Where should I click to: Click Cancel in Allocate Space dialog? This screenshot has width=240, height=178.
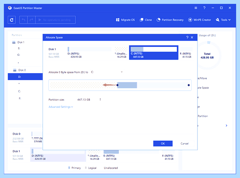point(184,144)
